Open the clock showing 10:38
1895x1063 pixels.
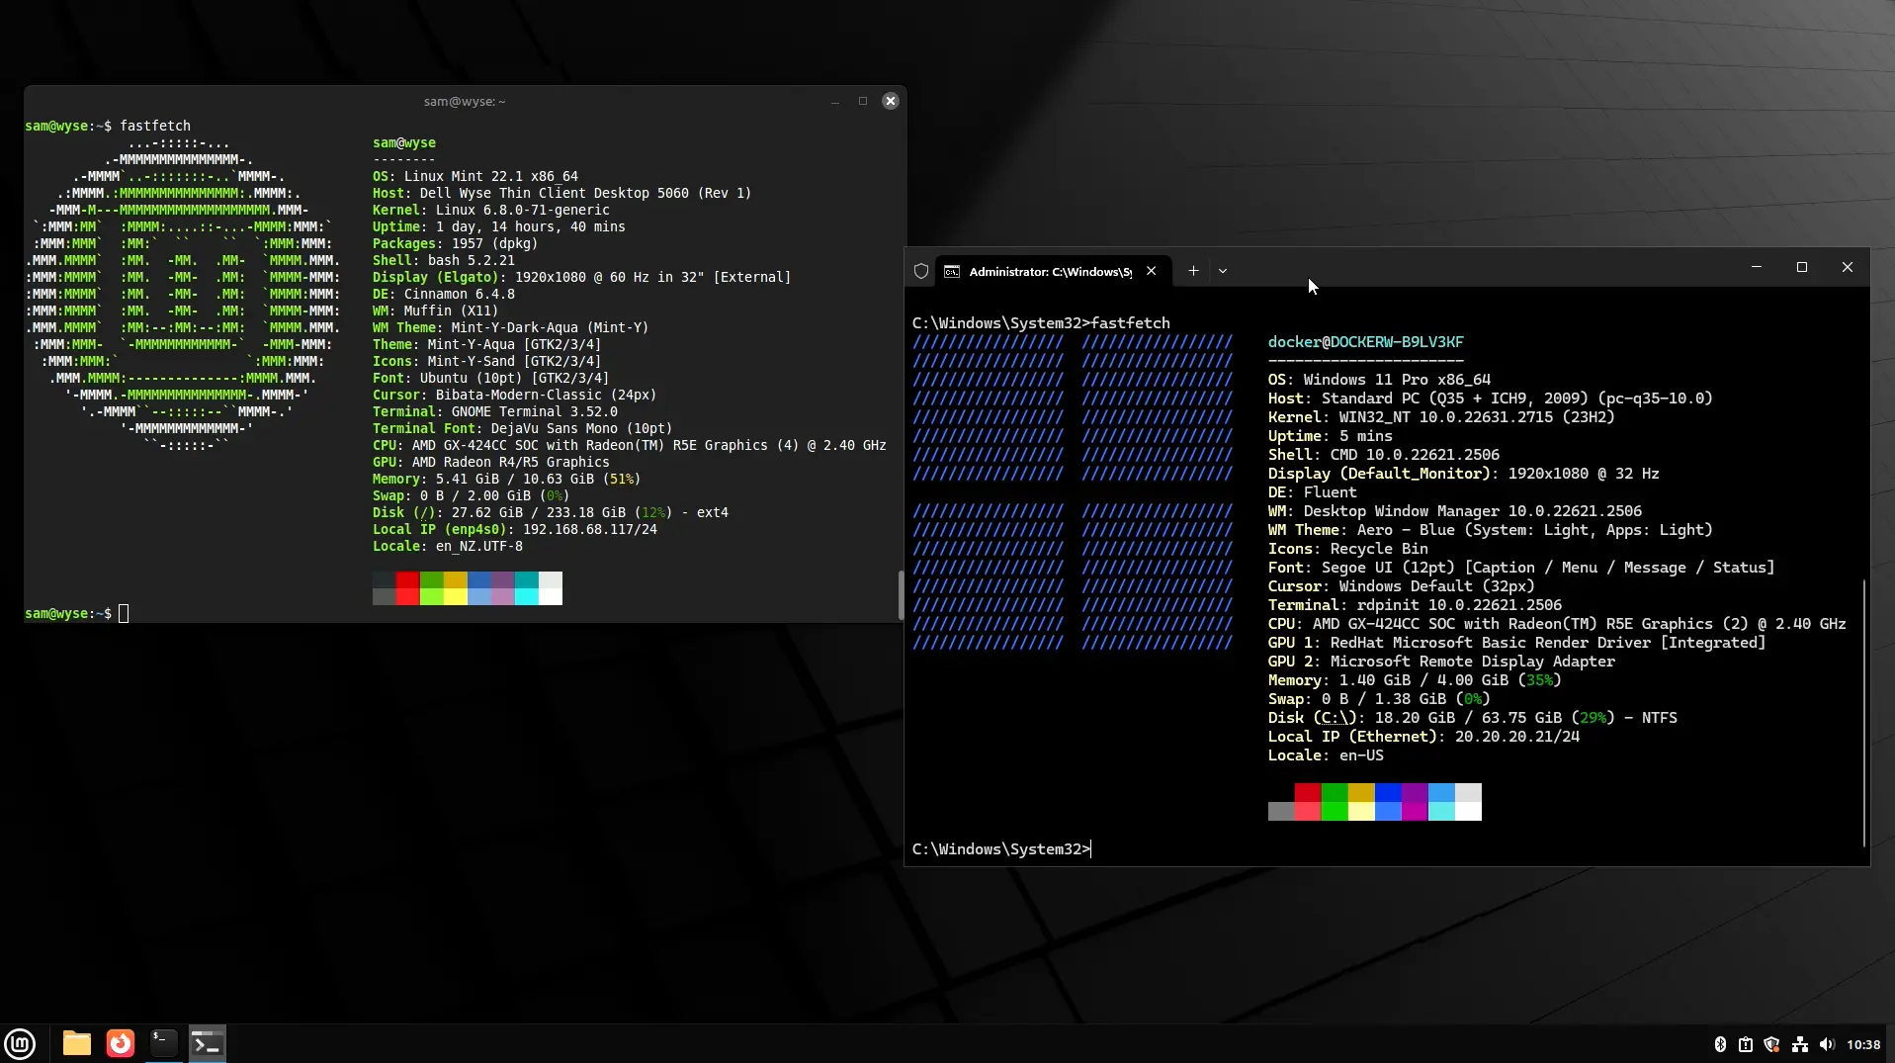point(1863,1044)
